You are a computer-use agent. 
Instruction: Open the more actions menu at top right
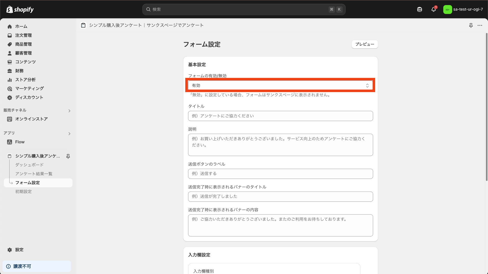pyautogui.click(x=480, y=25)
